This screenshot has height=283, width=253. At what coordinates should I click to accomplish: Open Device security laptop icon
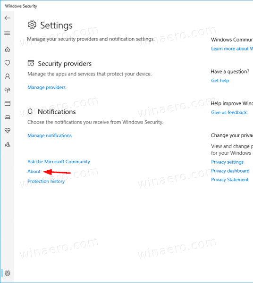(8, 117)
